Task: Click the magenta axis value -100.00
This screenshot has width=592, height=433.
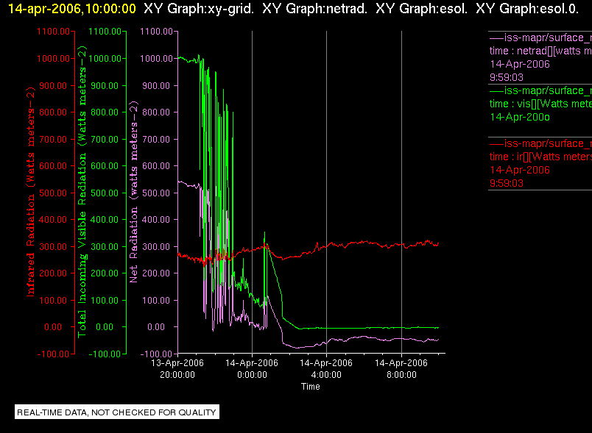Action: 156,354
